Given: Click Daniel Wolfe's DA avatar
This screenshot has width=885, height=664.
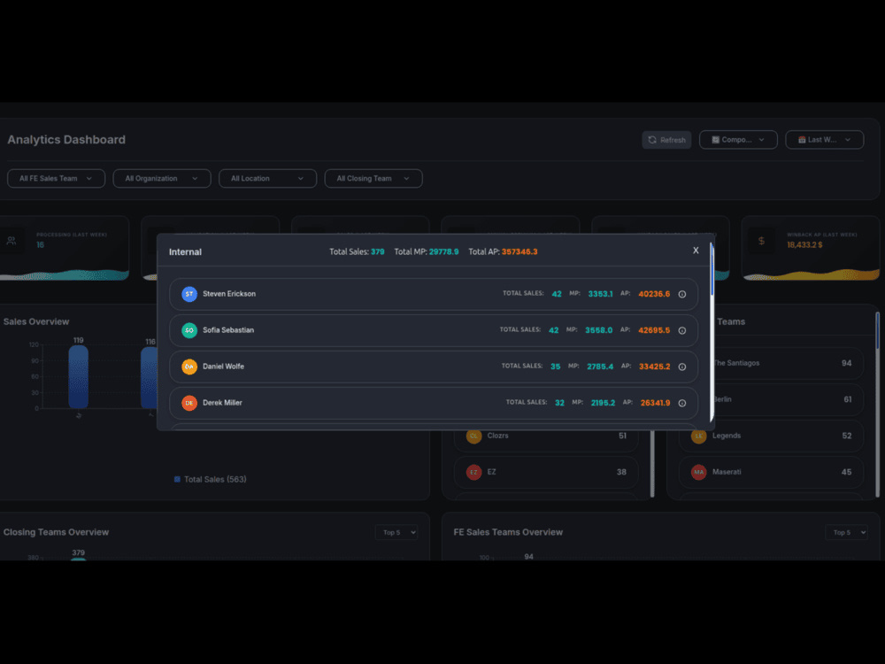Looking at the screenshot, I should click(189, 367).
